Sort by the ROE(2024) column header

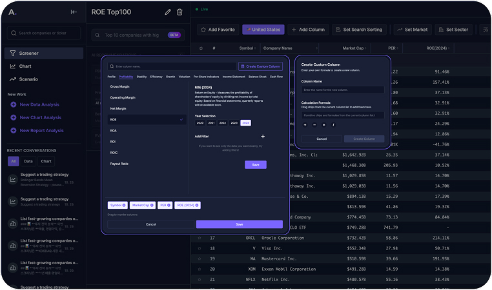point(438,48)
